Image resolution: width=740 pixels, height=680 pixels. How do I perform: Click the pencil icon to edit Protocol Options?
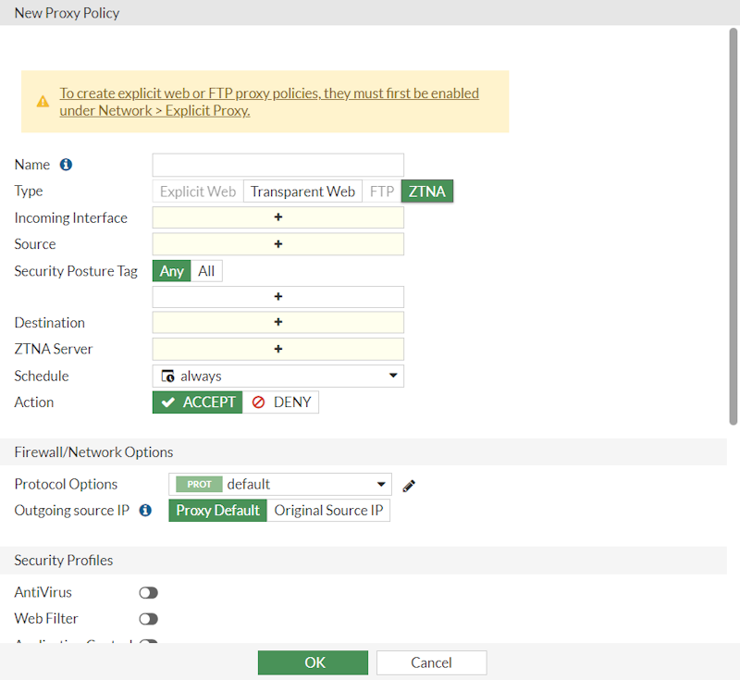(x=408, y=485)
